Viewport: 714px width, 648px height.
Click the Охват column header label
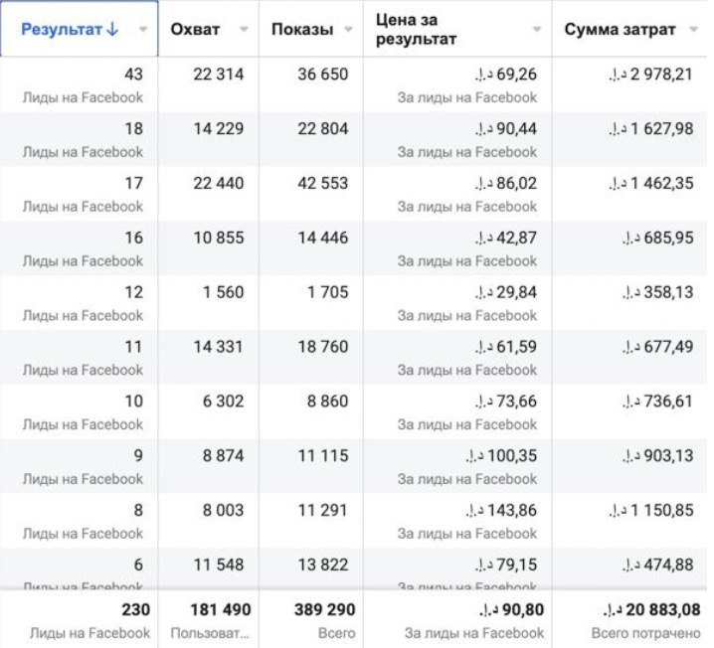[x=195, y=30]
